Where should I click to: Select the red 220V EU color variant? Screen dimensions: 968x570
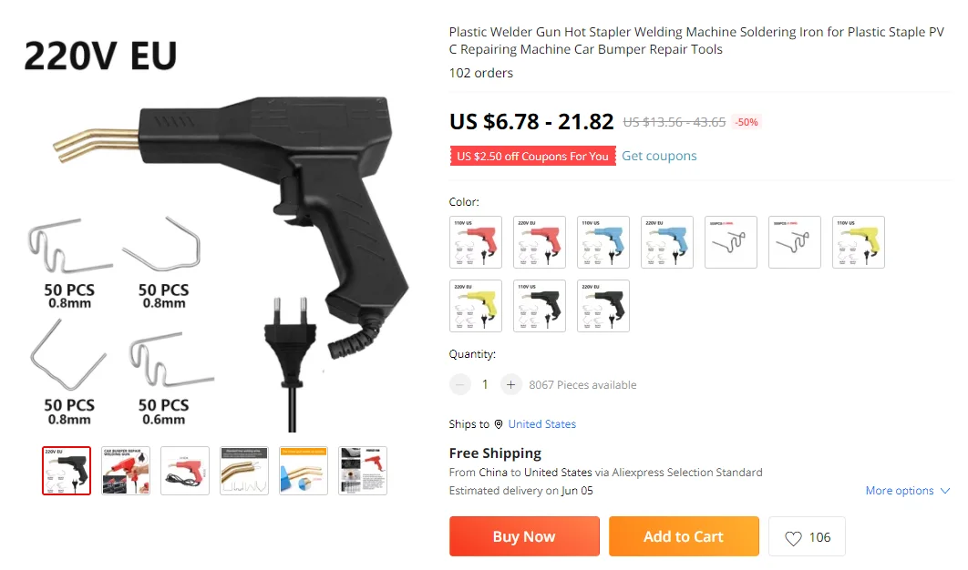point(540,242)
